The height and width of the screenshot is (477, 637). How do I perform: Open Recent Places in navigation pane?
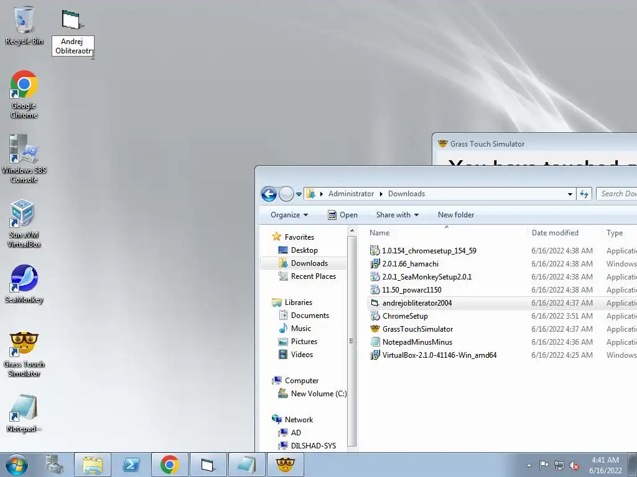[313, 276]
